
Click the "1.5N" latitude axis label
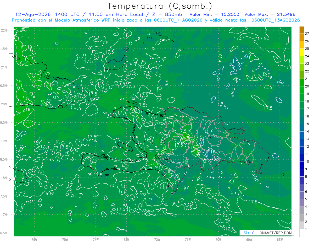4,49
